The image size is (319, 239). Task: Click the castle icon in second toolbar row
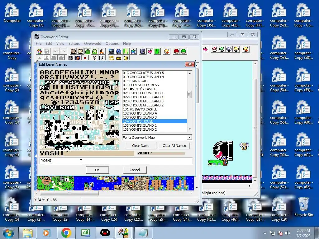pyautogui.click(x=71, y=58)
